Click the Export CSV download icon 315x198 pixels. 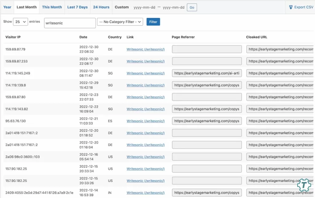tap(291, 7)
